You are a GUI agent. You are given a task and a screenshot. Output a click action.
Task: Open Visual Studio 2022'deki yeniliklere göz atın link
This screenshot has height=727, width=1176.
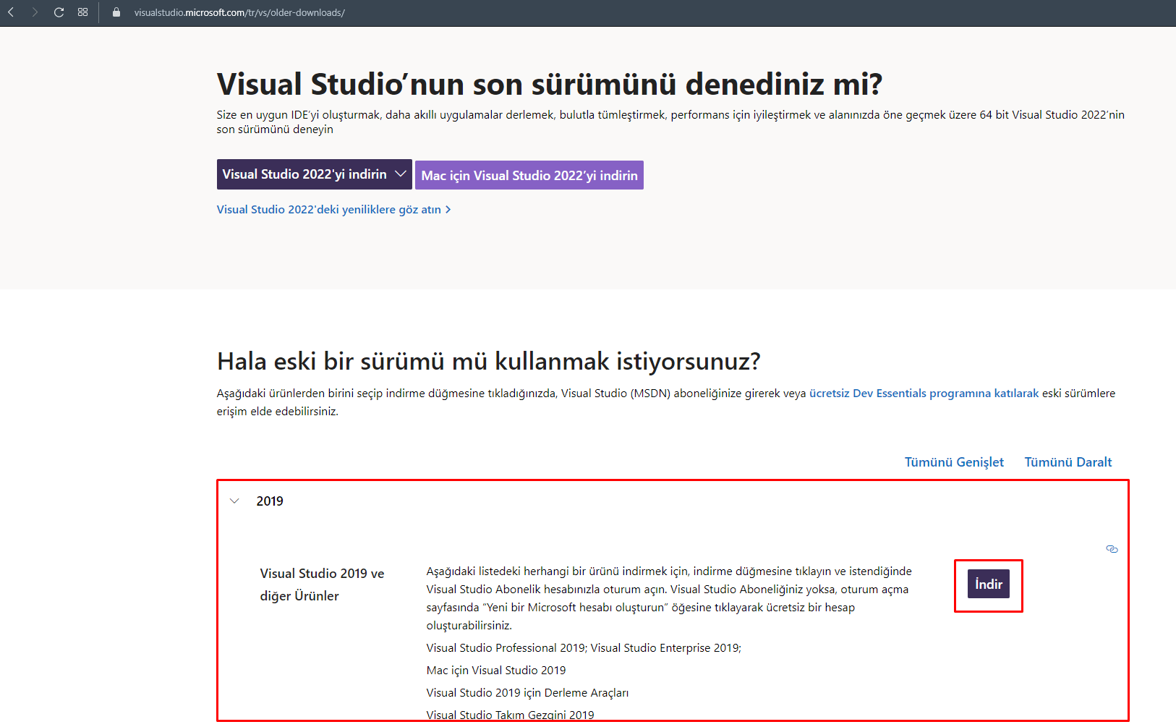point(334,209)
